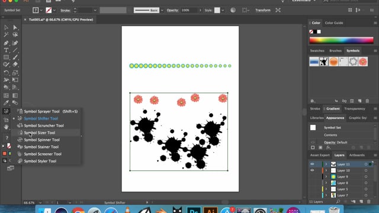Open the stroke weight dropdown
Viewport: 379px width, 213px height.
(x=95, y=11)
